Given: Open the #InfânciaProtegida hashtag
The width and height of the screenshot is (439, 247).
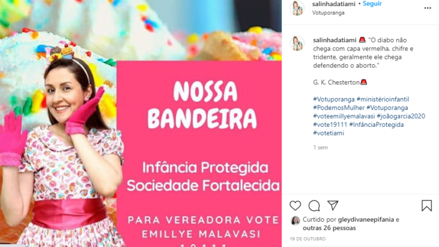Looking at the screenshot, I should [x=376, y=125].
